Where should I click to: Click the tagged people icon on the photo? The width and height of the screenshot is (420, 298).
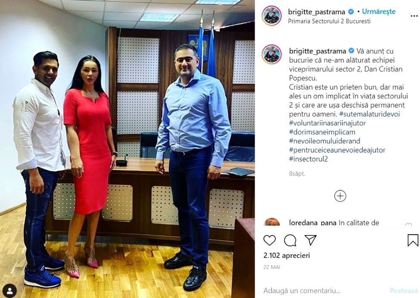point(10,291)
